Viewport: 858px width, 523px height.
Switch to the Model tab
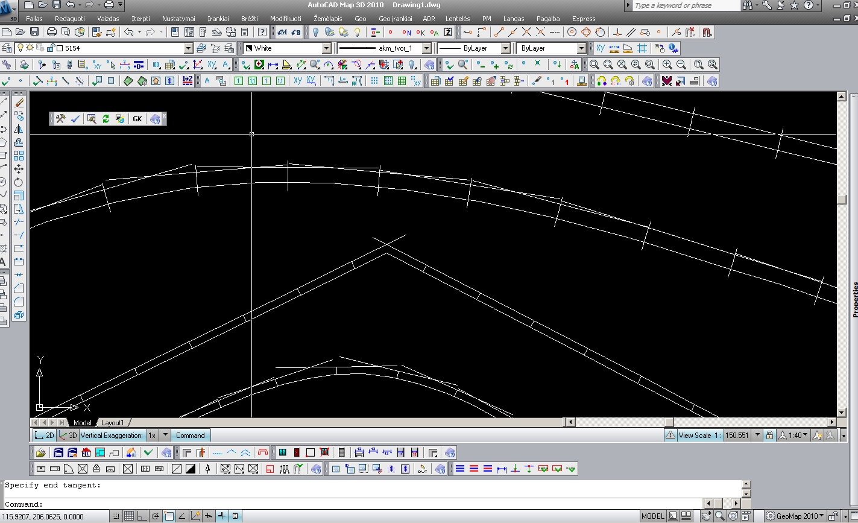pos(83,423)
